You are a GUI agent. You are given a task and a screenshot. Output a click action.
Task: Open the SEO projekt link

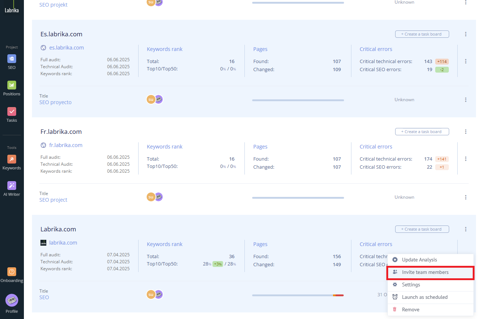[53, 5]
